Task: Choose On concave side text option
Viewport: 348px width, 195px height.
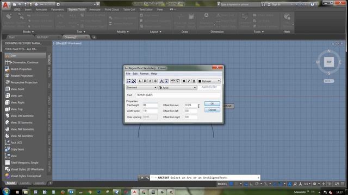Action: [x=167, y=81]
